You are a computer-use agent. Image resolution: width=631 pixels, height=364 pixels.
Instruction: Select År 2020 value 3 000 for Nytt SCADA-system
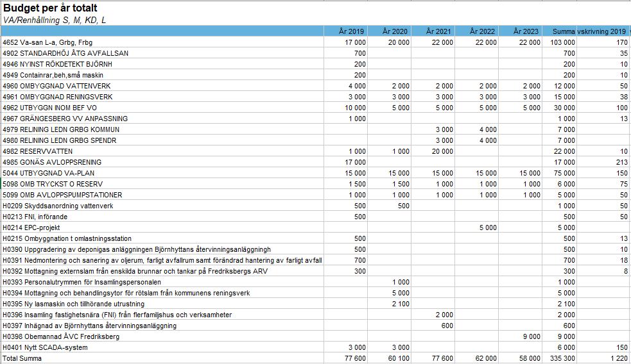point(401,347)
